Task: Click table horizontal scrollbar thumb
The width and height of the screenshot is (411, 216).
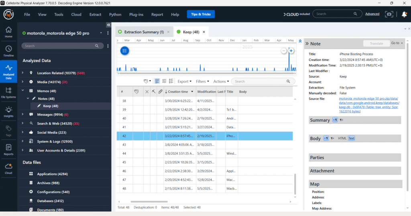Action: pos(149,202)
